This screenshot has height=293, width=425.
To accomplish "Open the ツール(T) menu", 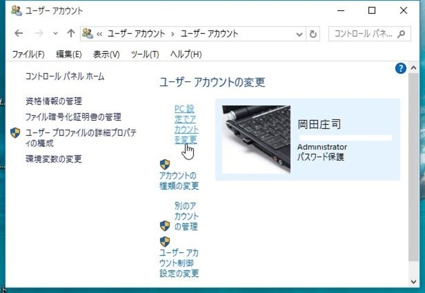I will pos(144,54).
